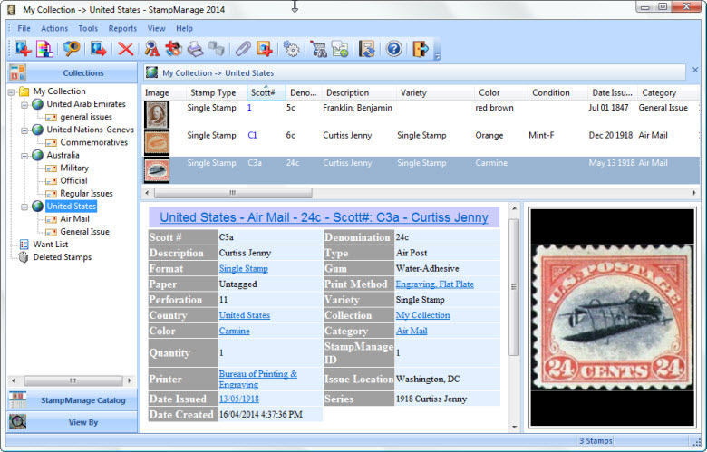Collapse the Australia tree node
The image size is (707, 452).
pyautogui.click(x=24, y=156)
